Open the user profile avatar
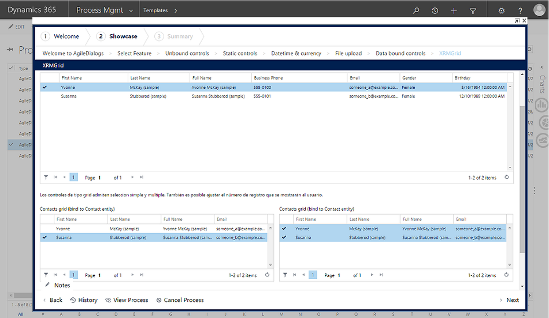Screen dimensions: 549x318 click(539, 10)
